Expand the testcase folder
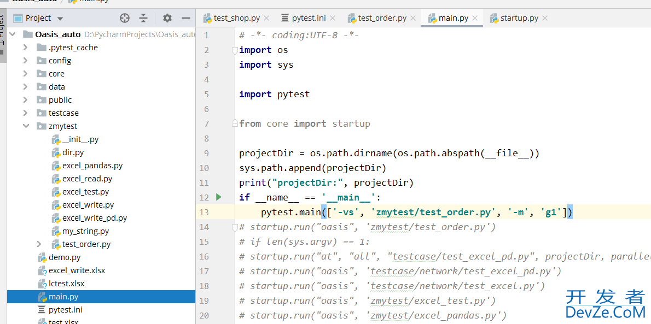This screenshot has height=324, width=651. (26, 113)
